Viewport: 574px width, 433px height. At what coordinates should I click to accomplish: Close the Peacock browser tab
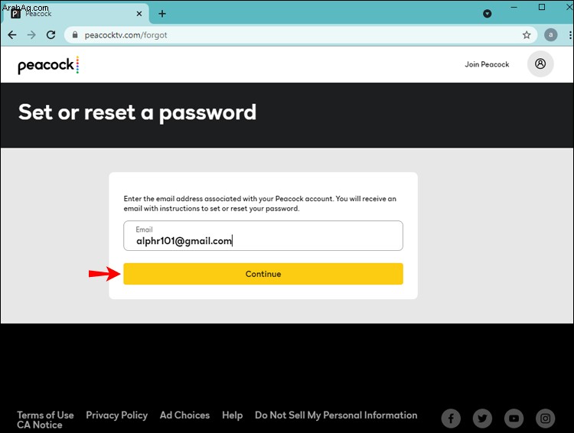point(139,14)
